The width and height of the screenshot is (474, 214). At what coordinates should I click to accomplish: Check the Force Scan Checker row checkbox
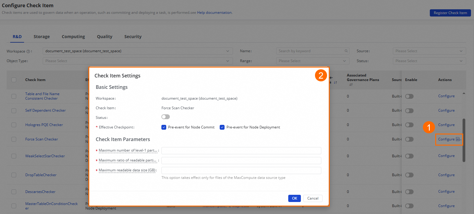click(14, 139)
